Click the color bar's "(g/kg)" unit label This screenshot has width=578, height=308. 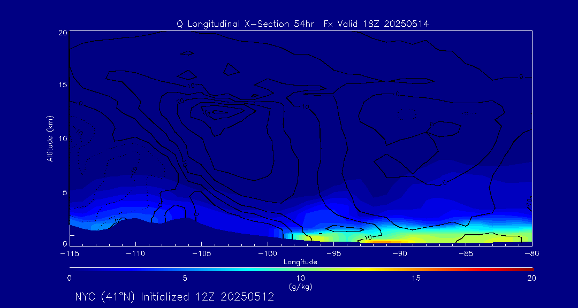(300, 287)
